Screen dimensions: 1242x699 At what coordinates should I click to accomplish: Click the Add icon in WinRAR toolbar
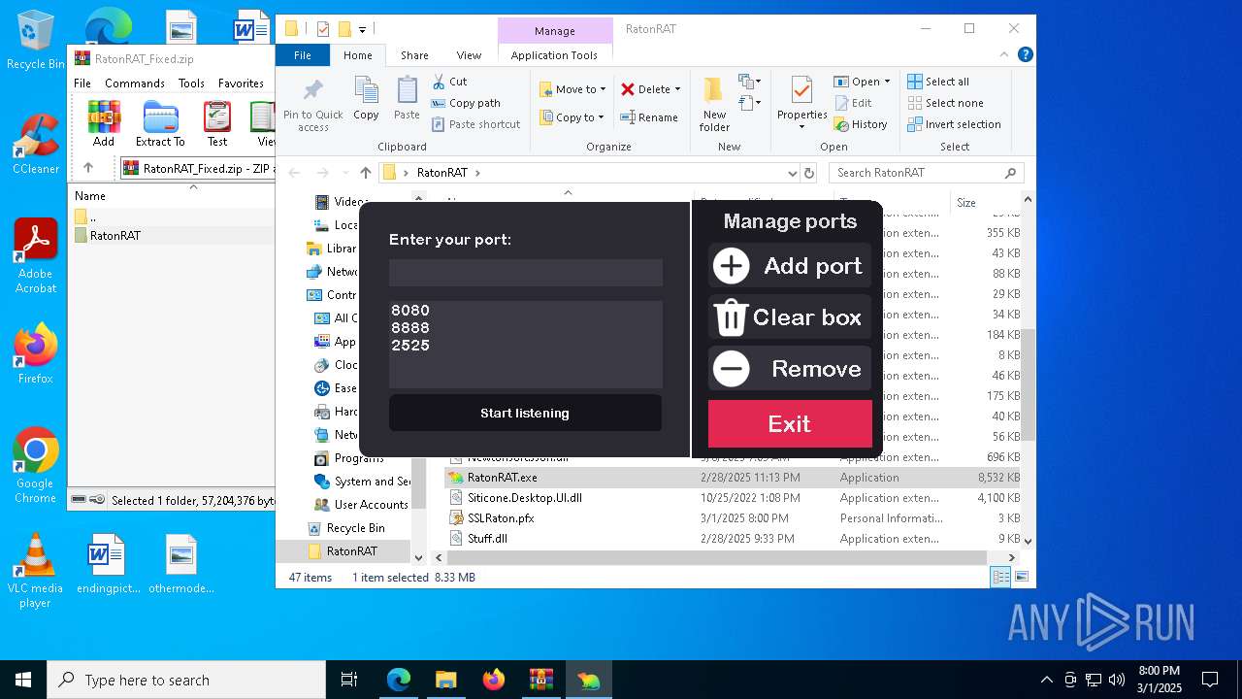(104, 123)
